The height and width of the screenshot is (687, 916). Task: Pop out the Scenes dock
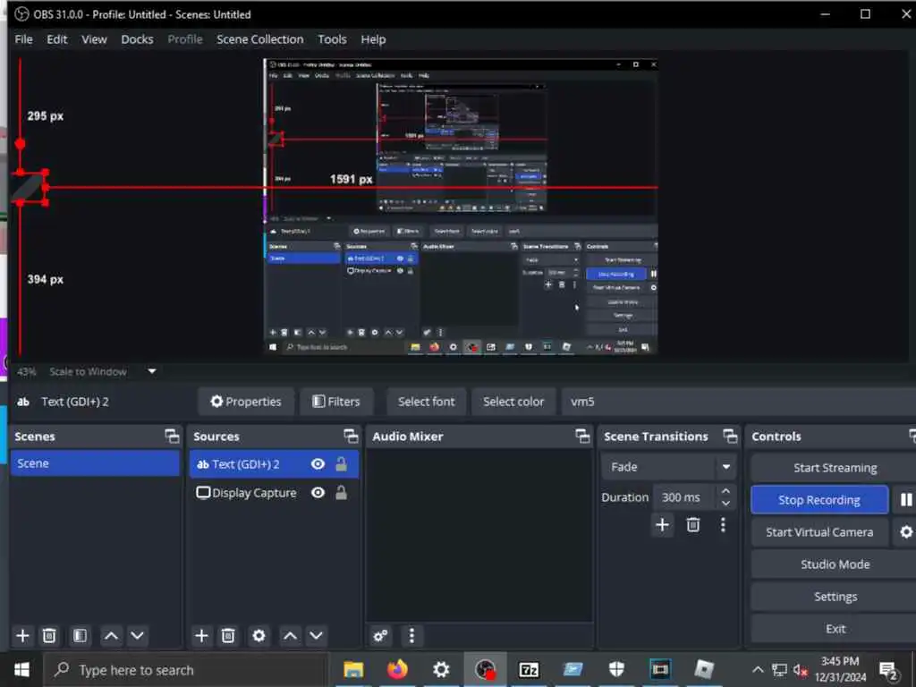pyautogui.click(x=172, y=437)
